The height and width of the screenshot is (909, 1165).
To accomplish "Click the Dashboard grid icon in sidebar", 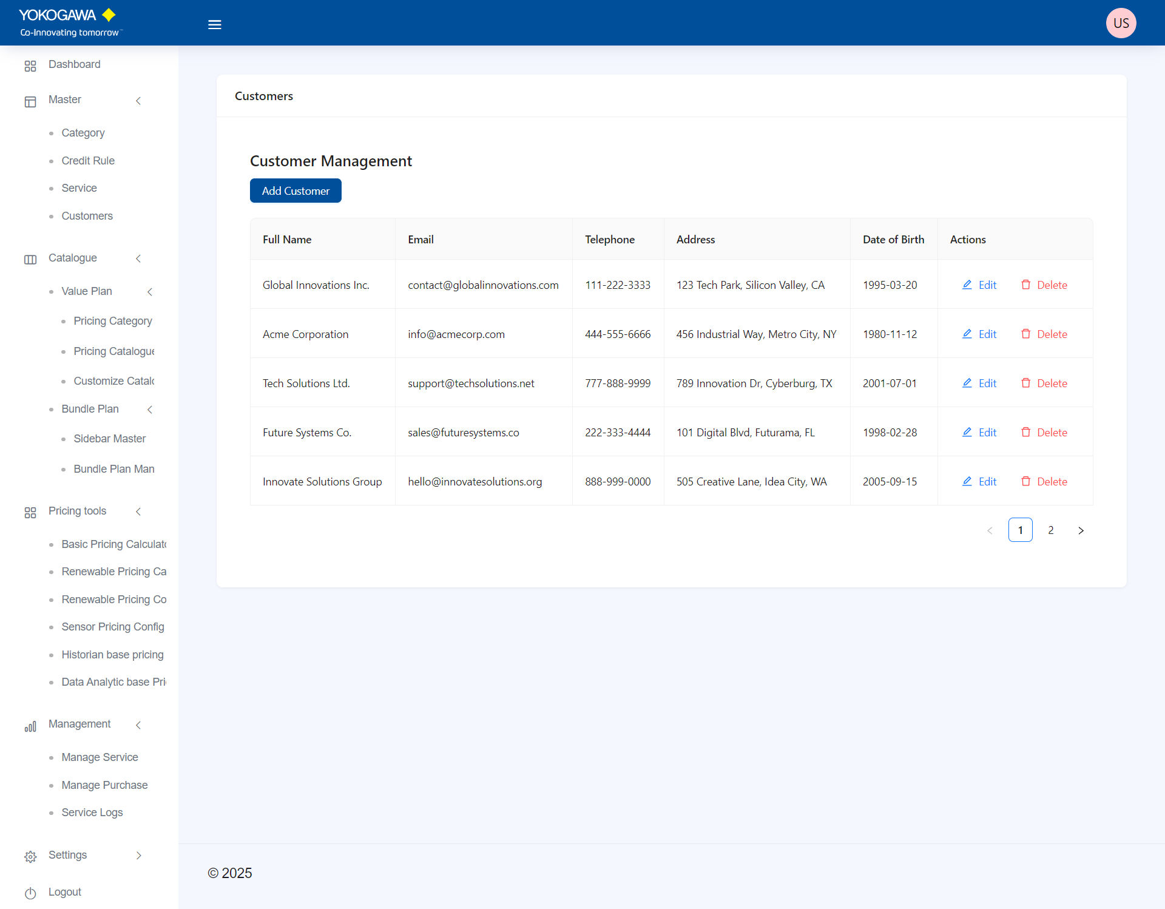I will [30, 66].
